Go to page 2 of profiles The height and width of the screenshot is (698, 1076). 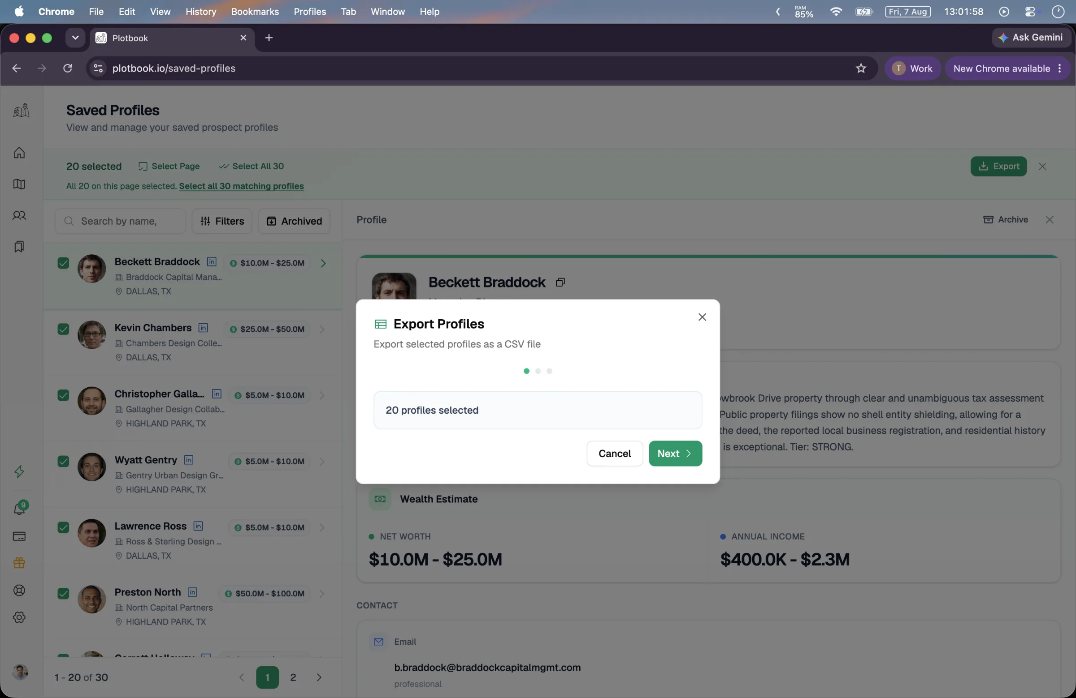(x=293, y=677)
